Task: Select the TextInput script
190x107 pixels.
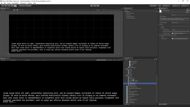Action: (131, 101)
